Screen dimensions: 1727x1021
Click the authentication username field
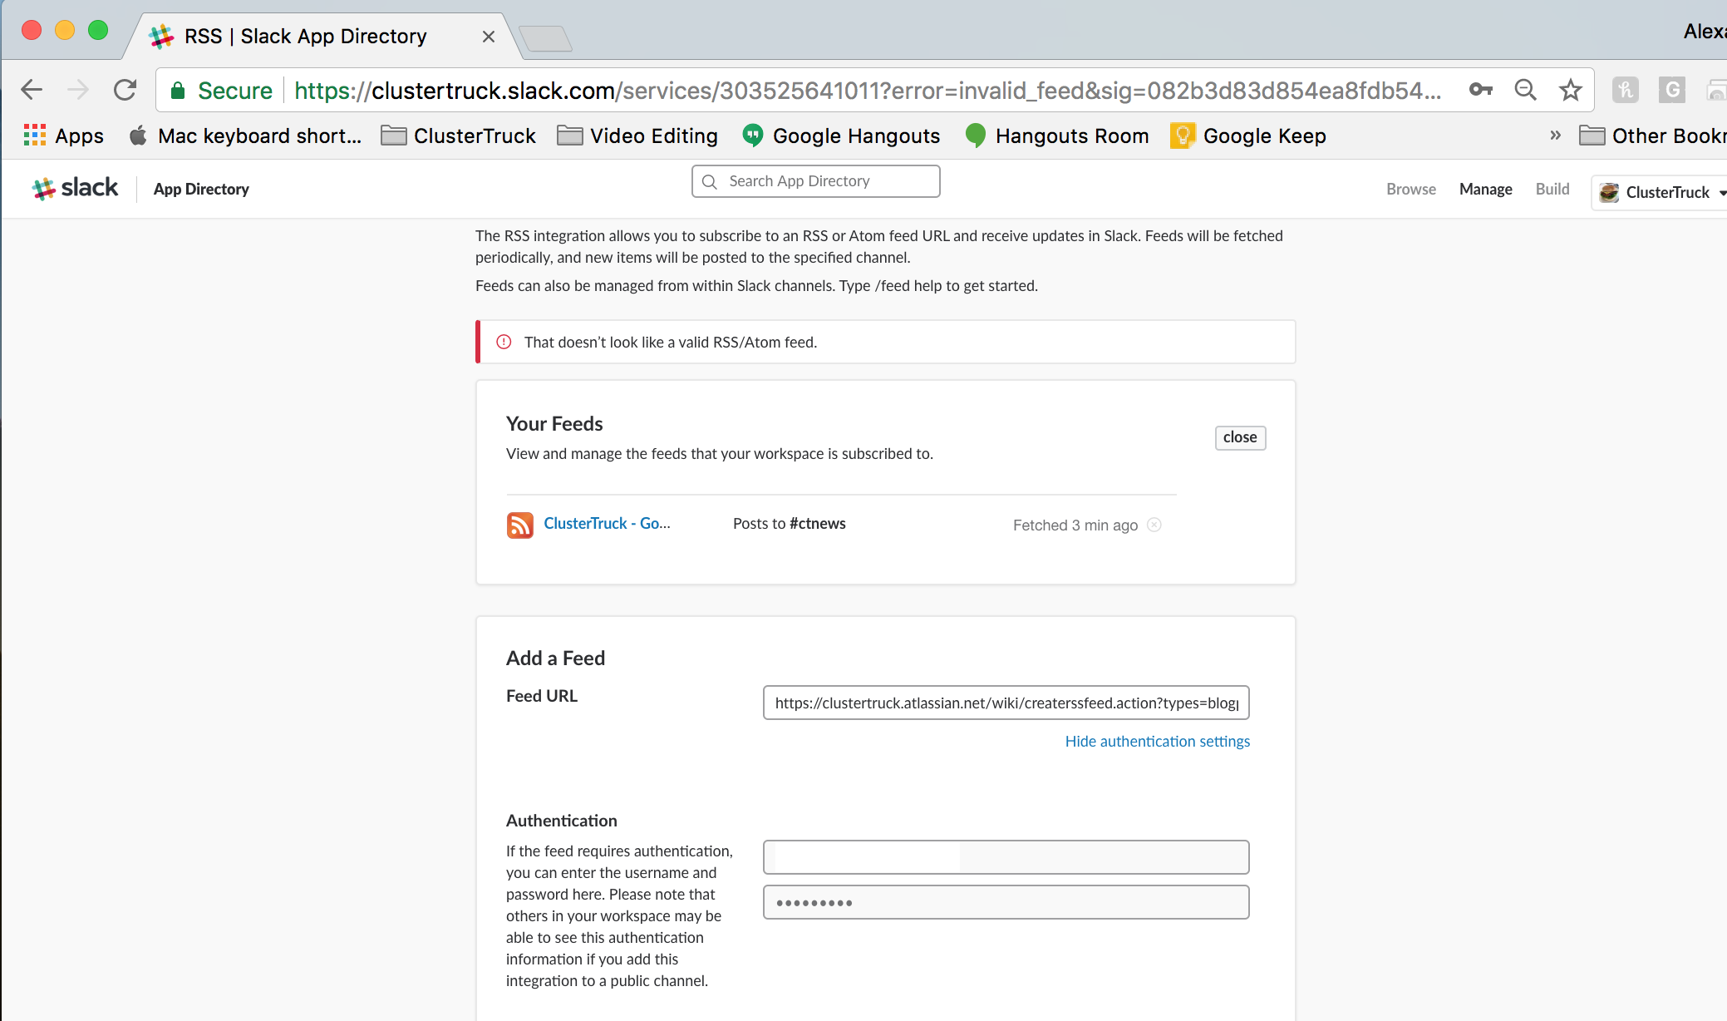pyautogui.click(x=1006, y=857)
